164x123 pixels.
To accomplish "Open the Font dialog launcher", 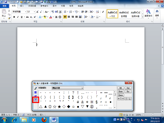I will [x=61, y=22].
